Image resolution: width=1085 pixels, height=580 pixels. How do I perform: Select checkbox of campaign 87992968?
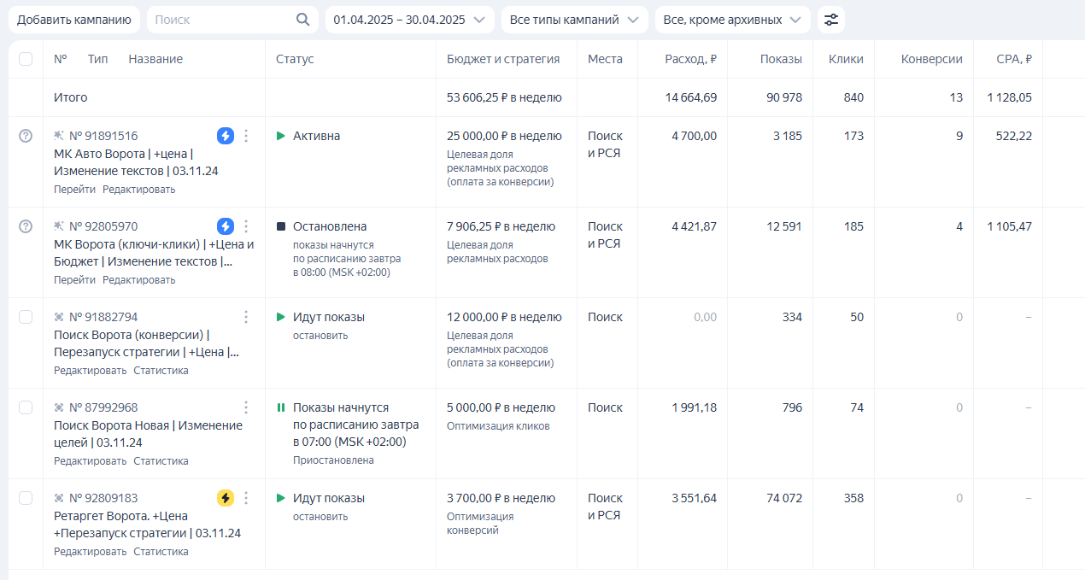25,407
